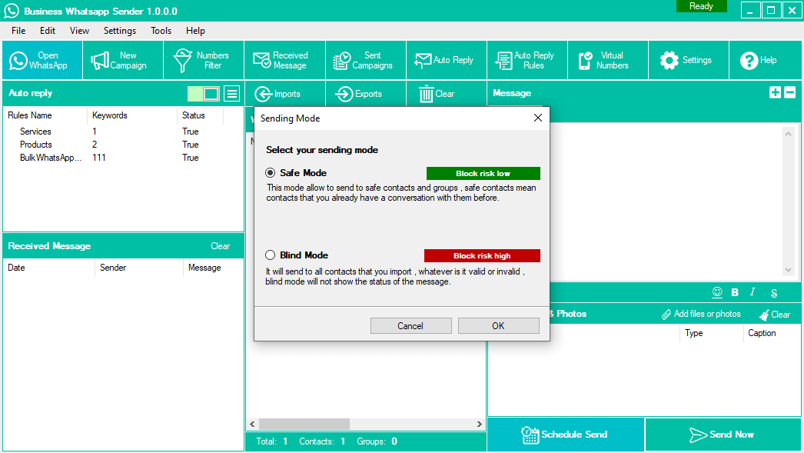Select the Blind Mode radio button

(271, 255)
